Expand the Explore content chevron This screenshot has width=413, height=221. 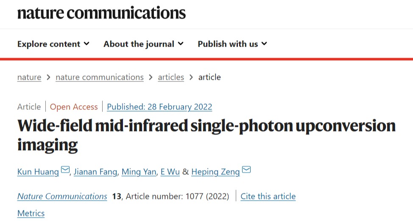pos(87,44)
